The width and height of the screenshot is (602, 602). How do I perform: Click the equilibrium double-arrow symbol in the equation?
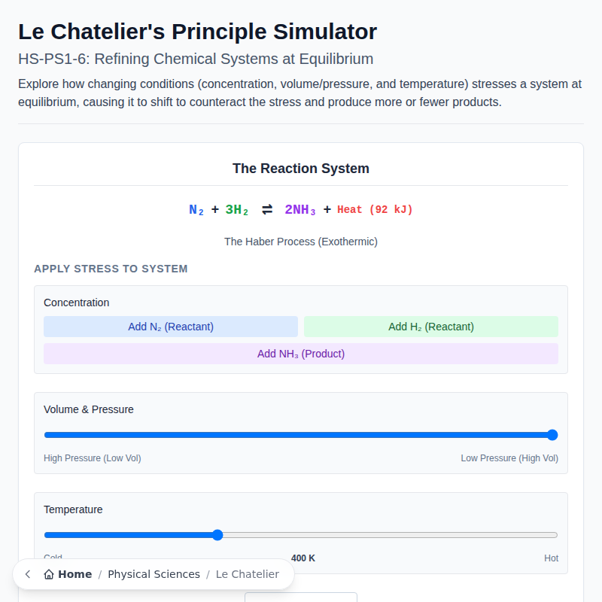[266, 209]
